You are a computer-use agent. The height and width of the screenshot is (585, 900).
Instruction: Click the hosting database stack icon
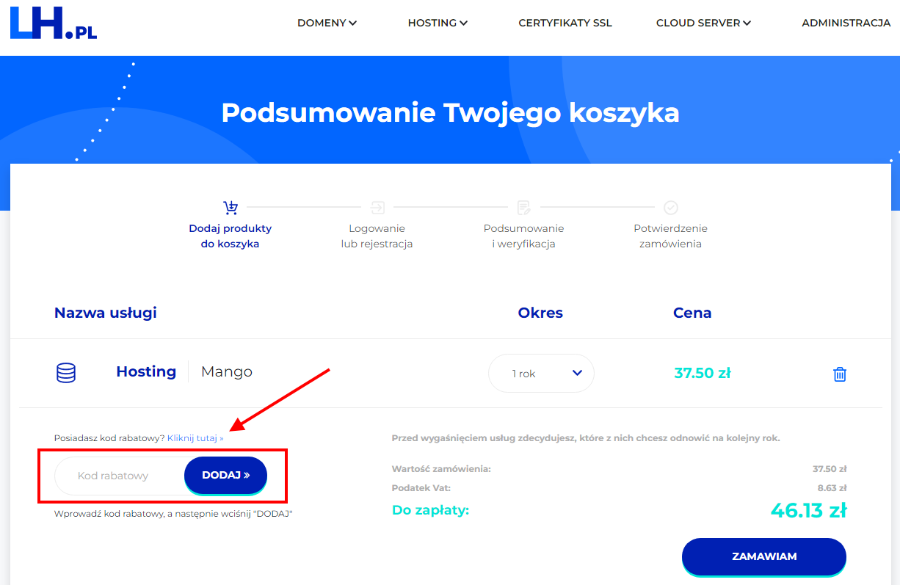coord(66,373)
